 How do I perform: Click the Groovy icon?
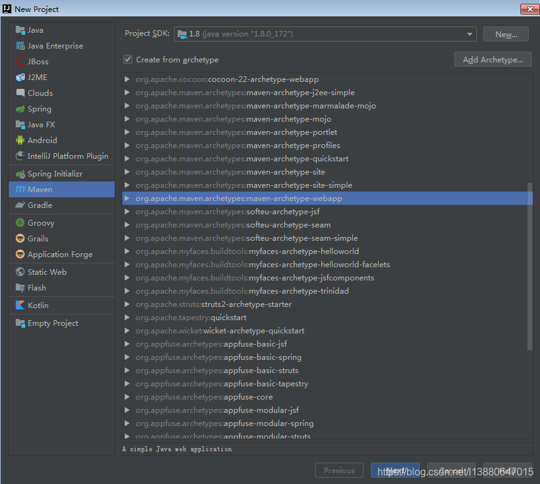click(20, 223)
